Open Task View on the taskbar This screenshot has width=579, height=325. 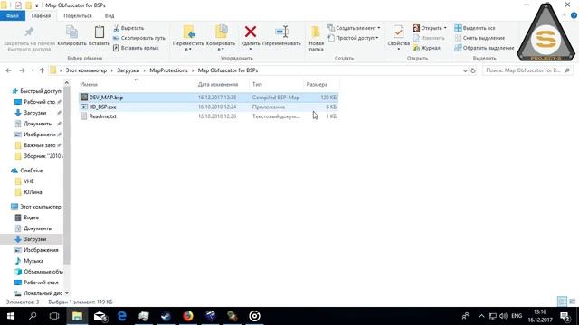click(x=54, y=316)
